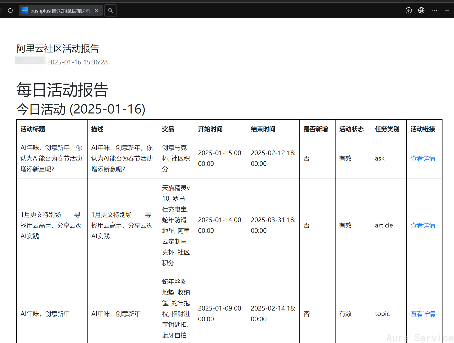Click the browser reload icon

tap(10, 10)
